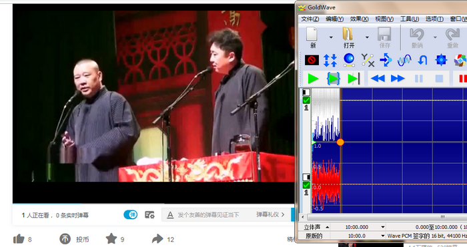Image resolution: width=467 pixels, height=247 pixels.
Task: Expand the dropdown arrow next to 打开
Action: coord(367,37)
